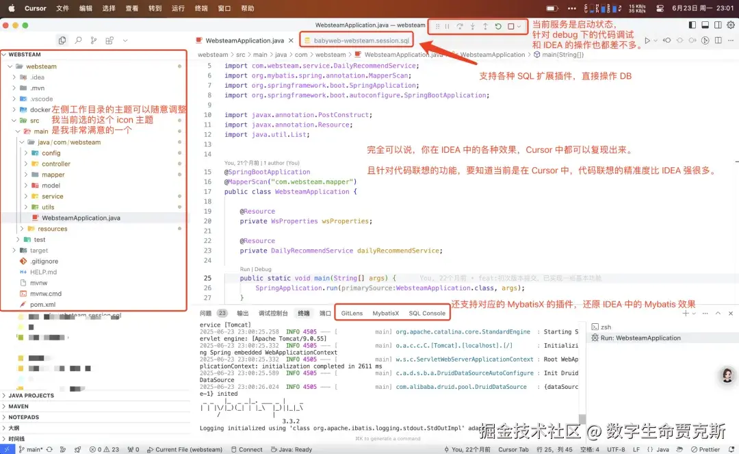This screenshot has height=454, width=739.
Task: Open babyweb-websteam.session.sql tab
Action: tap(356, 40)
